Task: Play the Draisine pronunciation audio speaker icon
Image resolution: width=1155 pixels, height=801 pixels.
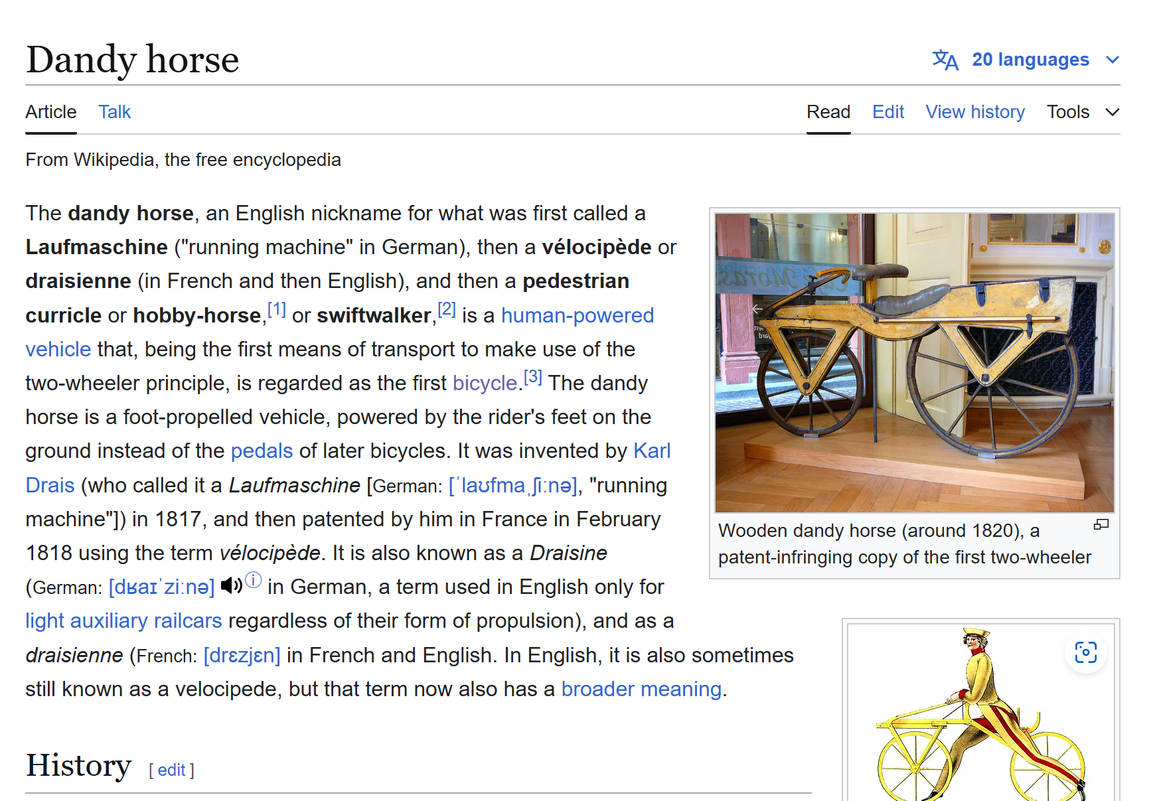Action: click(x=231, y=585)
